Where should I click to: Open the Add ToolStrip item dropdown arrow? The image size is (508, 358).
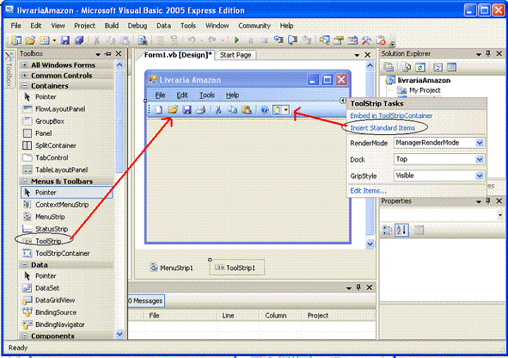pos(286,110)
